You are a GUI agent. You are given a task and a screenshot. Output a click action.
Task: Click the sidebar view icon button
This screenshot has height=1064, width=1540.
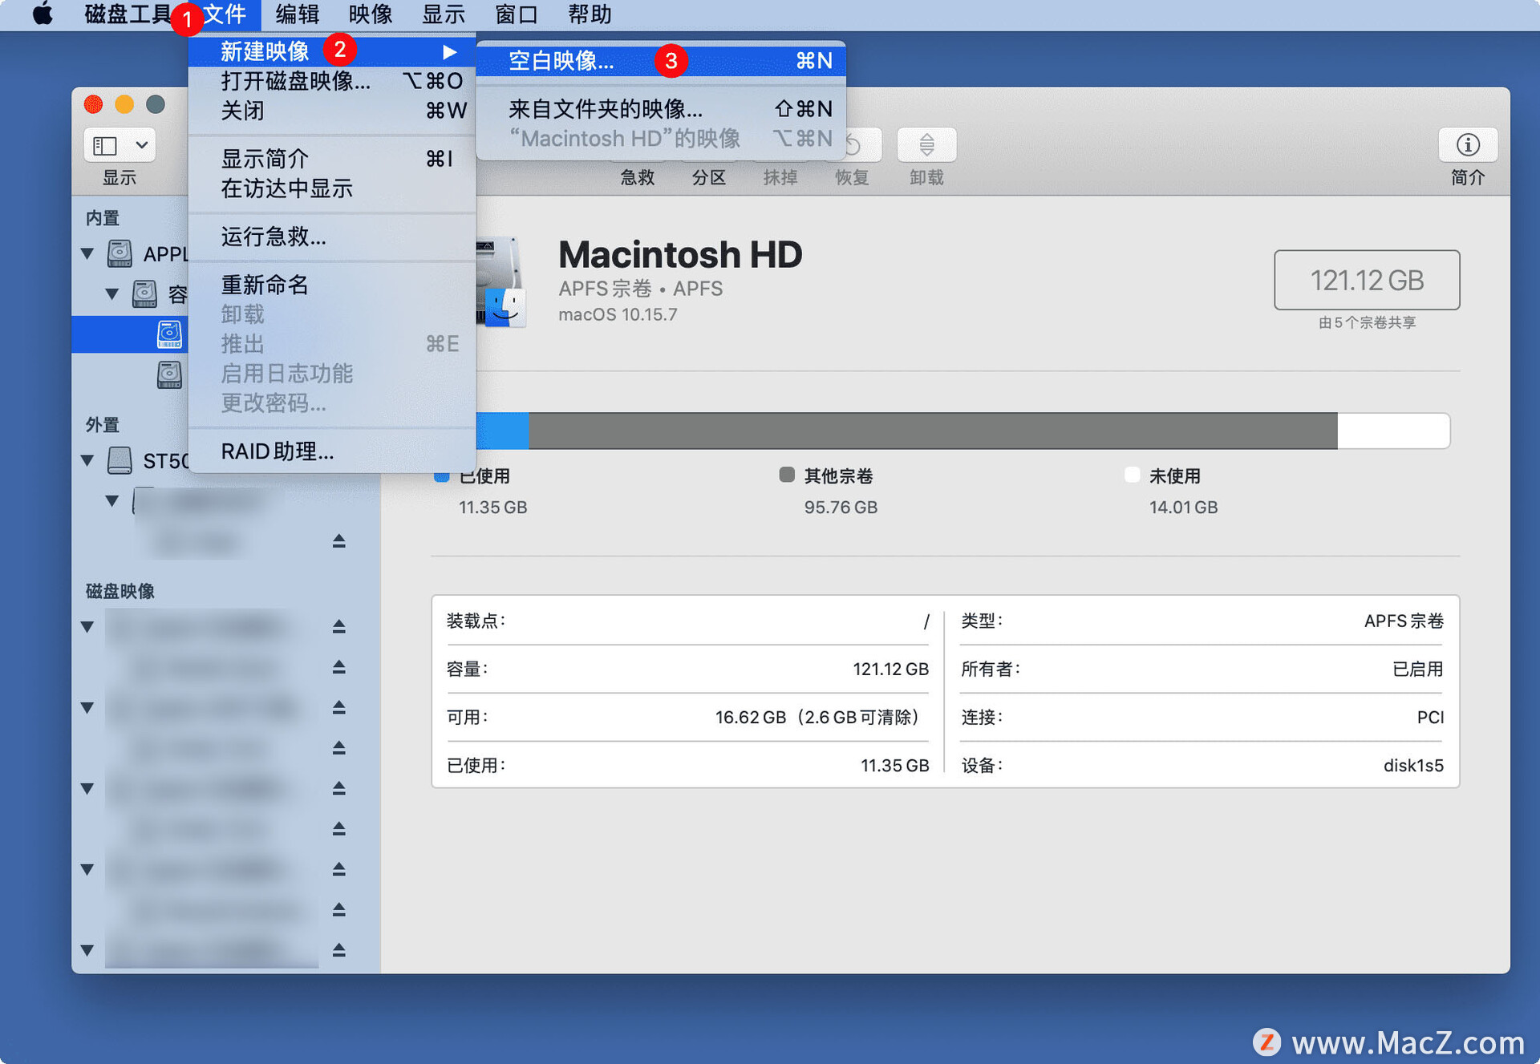[x=105, y=145]
